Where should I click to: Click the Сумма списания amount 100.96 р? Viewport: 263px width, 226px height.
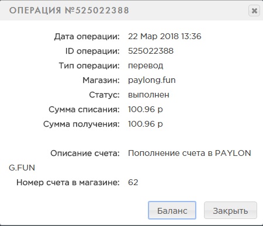click(x=146, y=109)
